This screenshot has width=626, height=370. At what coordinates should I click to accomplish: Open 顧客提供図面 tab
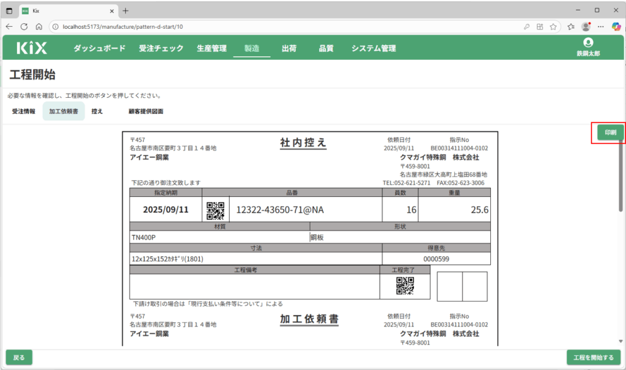point(145,111)
